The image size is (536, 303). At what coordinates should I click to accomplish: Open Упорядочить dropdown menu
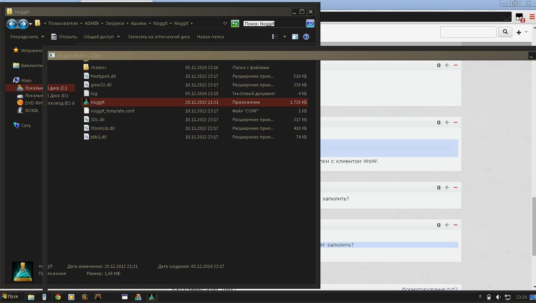coord(27,37)
